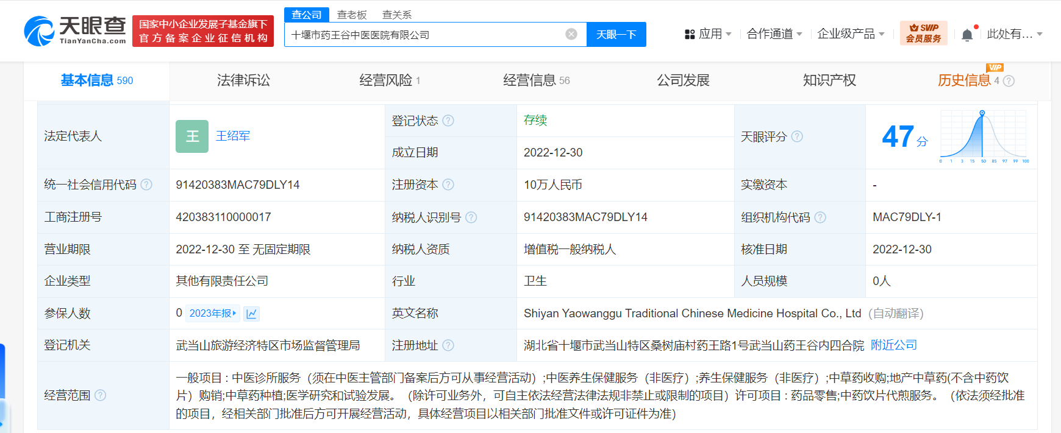Click the help icon next to 注册地址

coord(448,345)
